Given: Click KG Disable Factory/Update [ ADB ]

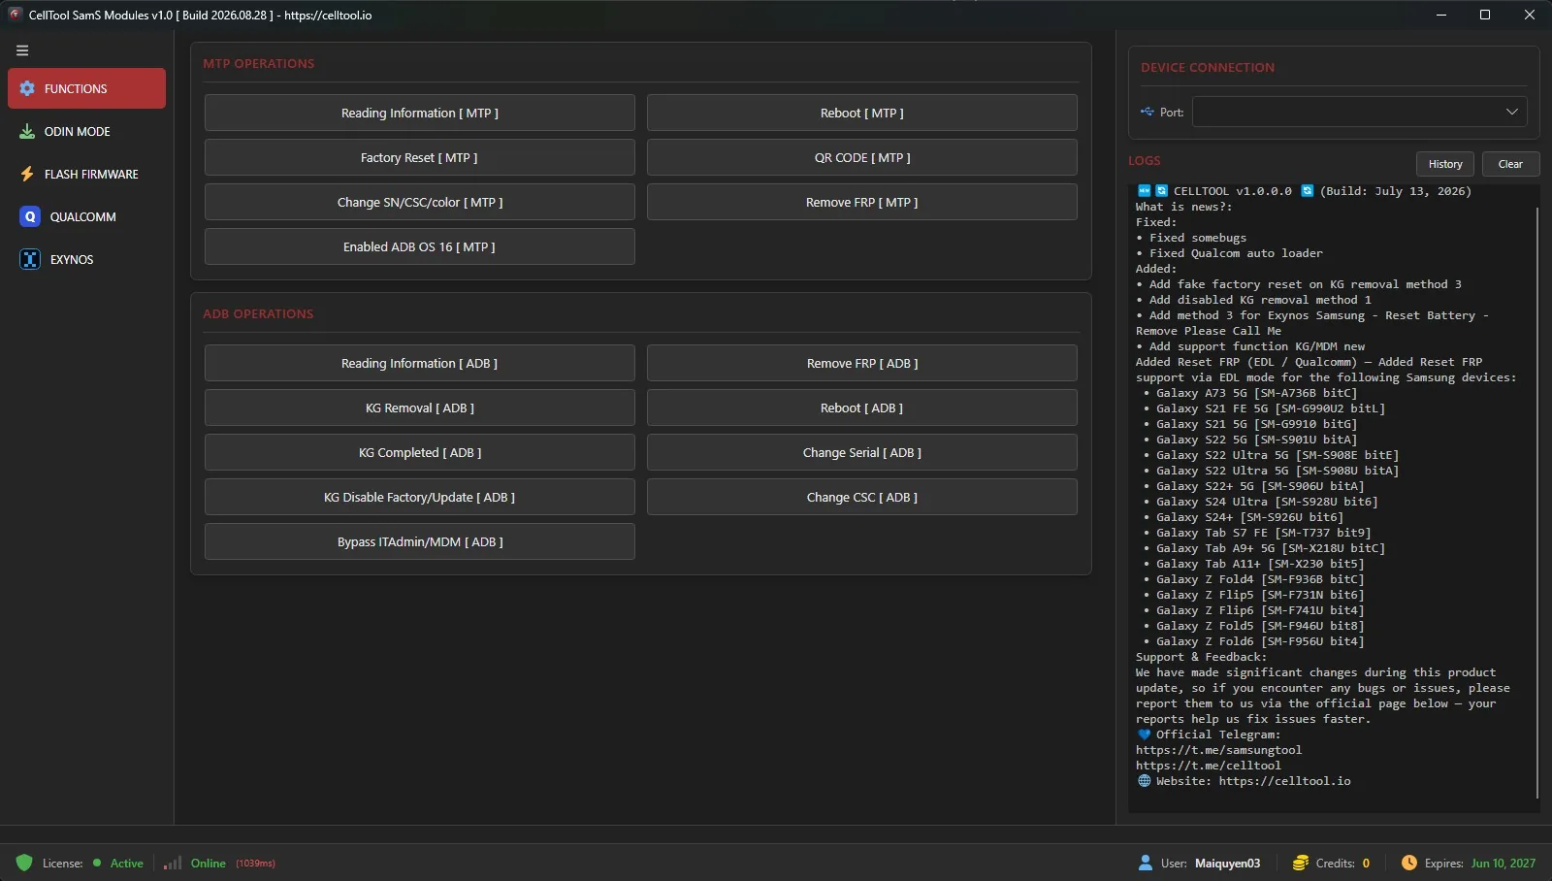Looking at the screenshot, I should coord(419,497).
